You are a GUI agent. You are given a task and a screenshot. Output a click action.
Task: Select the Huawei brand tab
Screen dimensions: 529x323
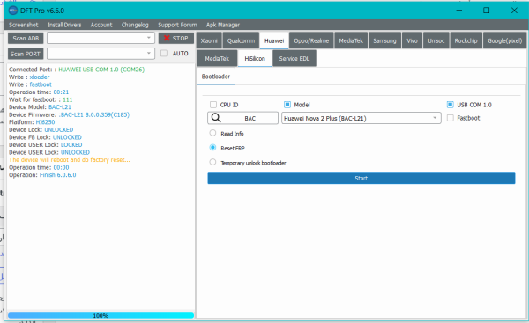[274, 40]
